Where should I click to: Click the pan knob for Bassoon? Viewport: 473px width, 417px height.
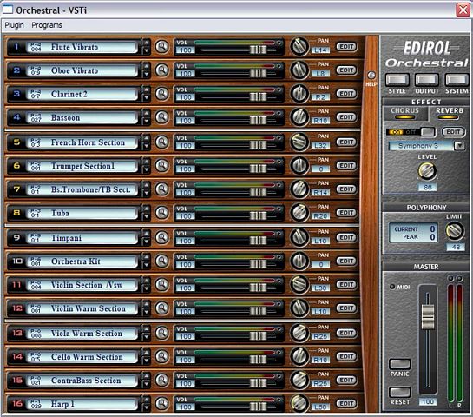(x=299, y=117)
